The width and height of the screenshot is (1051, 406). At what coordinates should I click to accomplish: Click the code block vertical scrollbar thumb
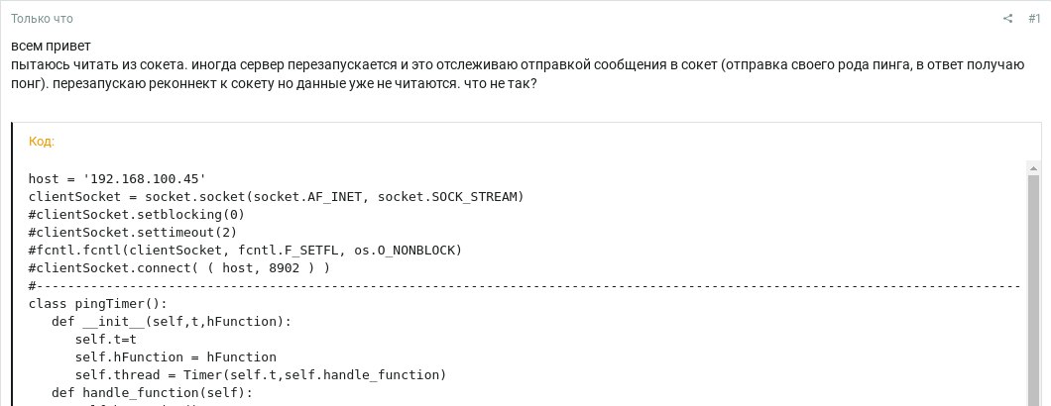click(1033, 287)
